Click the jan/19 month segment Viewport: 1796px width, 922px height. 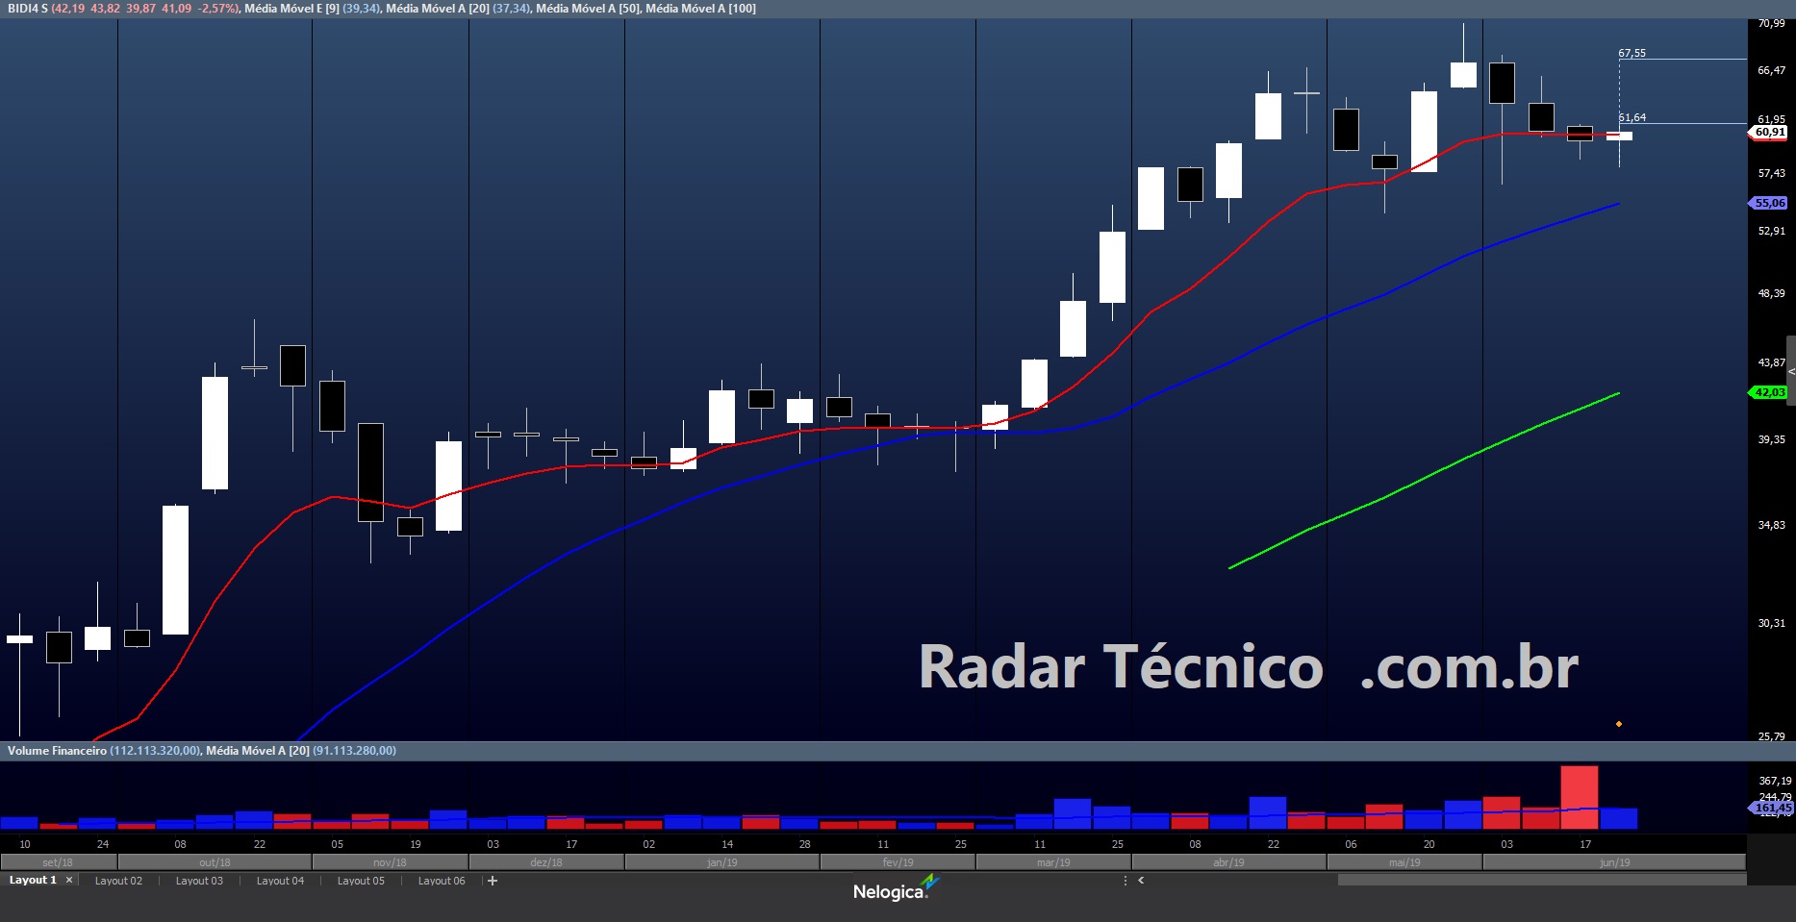(722, 862)
